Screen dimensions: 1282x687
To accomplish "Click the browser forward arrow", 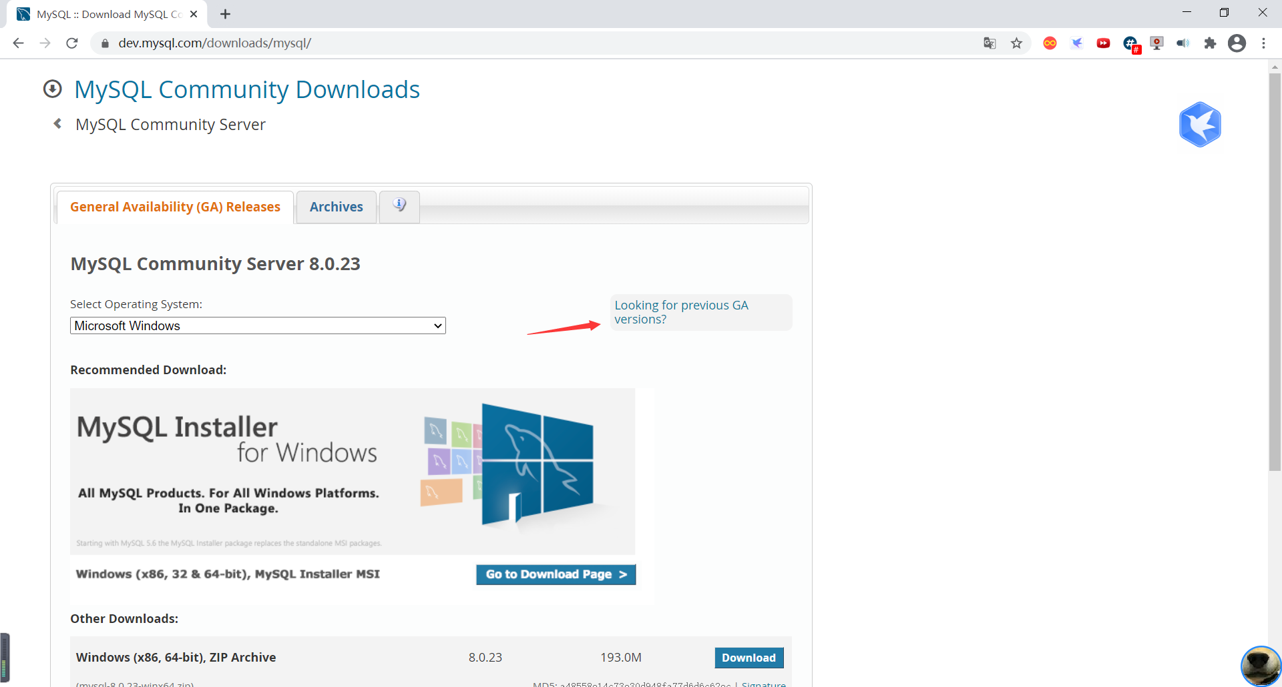I will tap(45, 43).
